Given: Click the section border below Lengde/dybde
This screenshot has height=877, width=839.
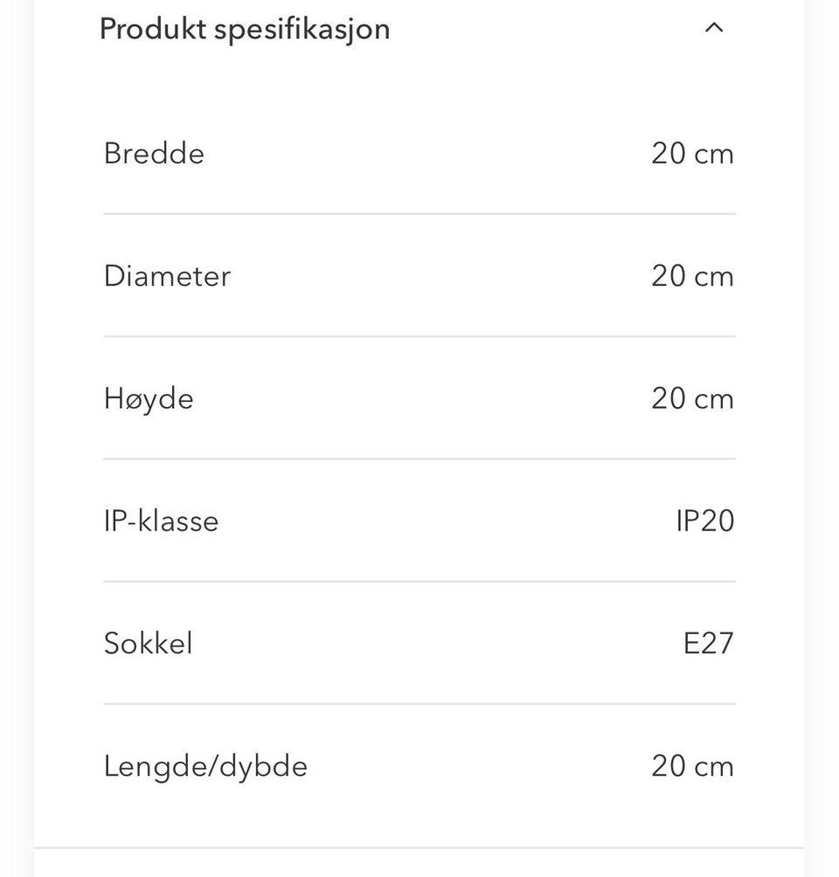Looking at the screenshot, I should pos(419,847).
